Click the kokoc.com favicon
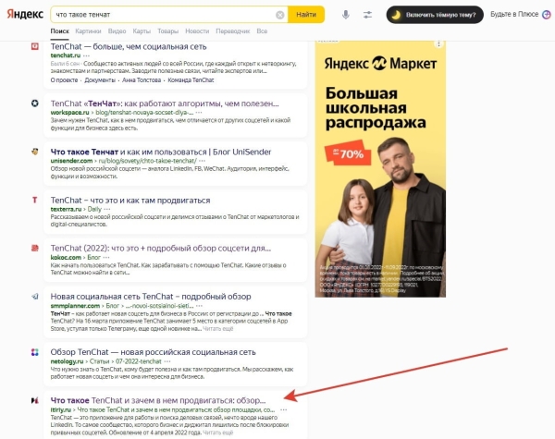The height and width of the screenshot is (439, 555). tap(35, 248)
